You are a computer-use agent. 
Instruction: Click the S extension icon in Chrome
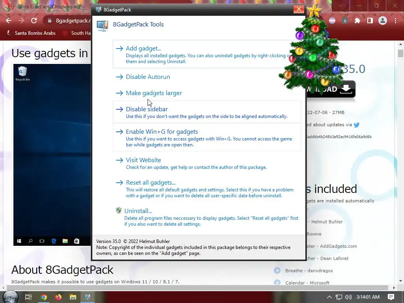point(345,21)
